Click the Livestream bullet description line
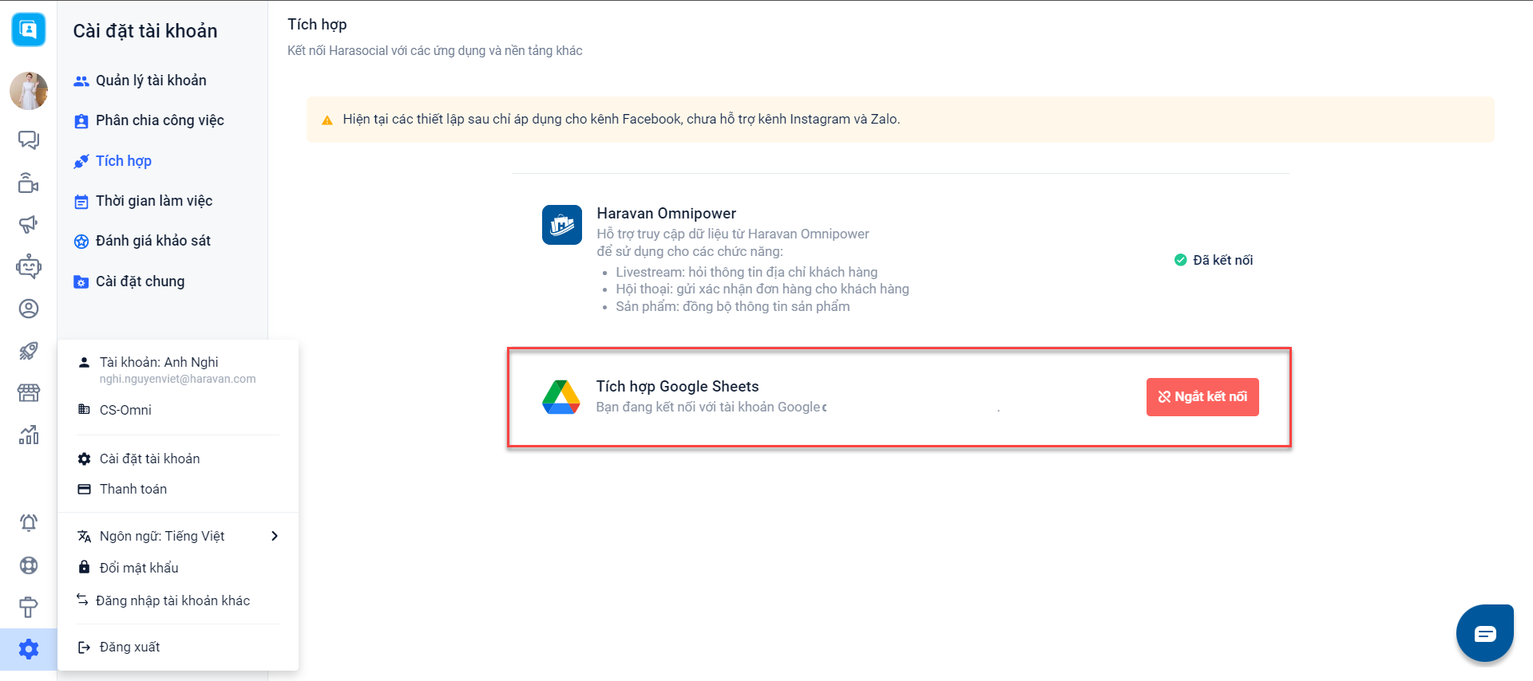The image size is (1533, 681). pos(747,272)
